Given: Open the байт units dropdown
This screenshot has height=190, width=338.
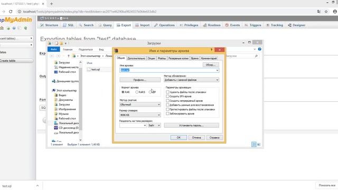Looking at the screenshot, I should pyautogui.click(x=154, y=126).
